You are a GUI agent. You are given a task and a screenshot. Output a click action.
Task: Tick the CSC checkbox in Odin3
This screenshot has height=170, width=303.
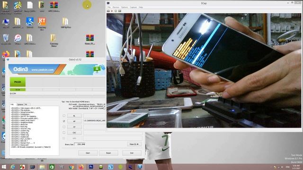(64, 133)
